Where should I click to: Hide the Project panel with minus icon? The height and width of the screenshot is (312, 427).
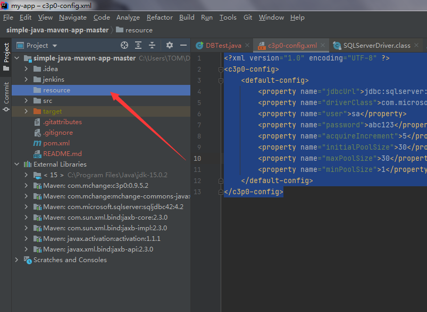[183, 46]
